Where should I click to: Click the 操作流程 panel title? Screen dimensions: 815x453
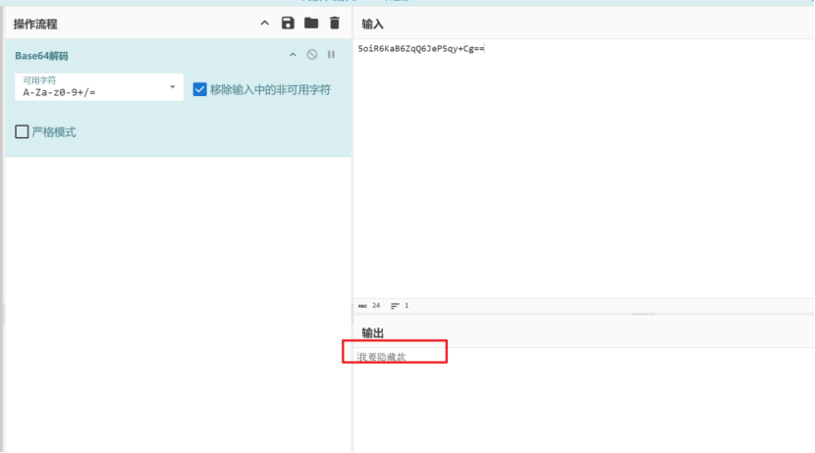35,24
